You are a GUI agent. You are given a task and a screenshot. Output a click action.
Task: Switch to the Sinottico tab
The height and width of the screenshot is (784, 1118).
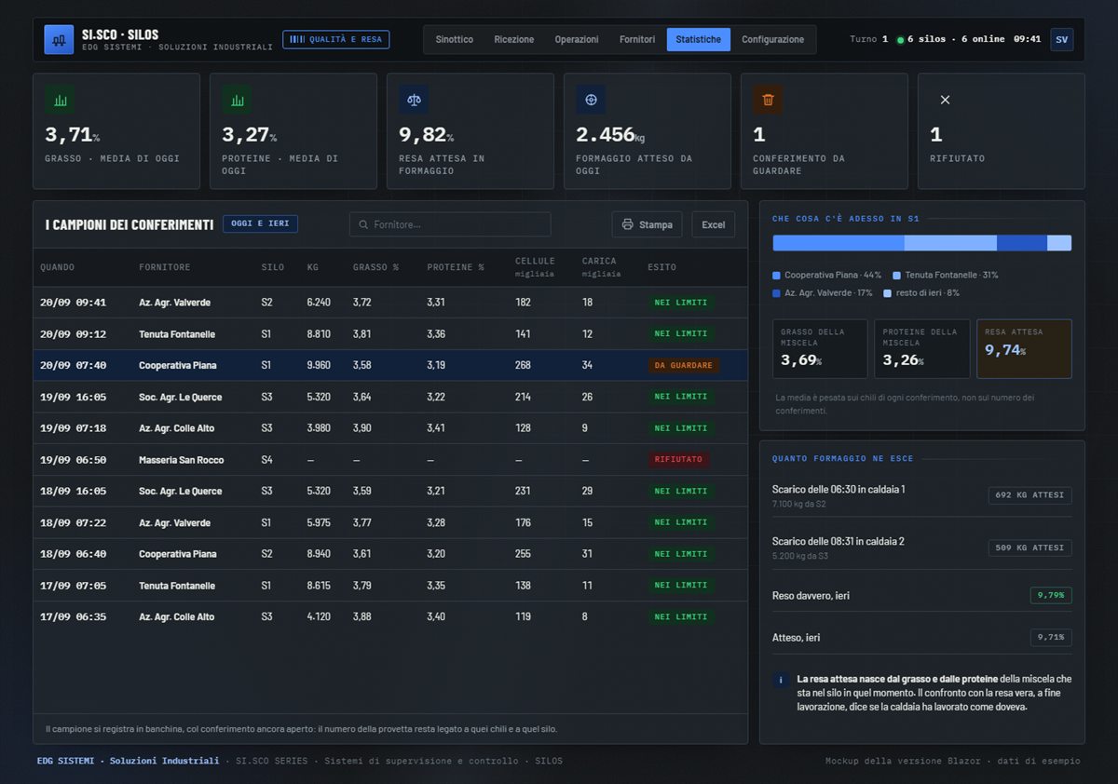(x=455, y=40)
